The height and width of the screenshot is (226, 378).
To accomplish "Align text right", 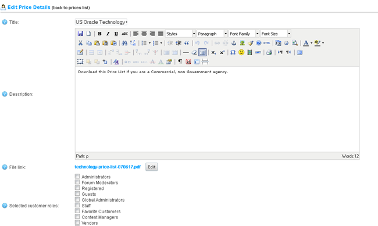I will click(152, 34).
